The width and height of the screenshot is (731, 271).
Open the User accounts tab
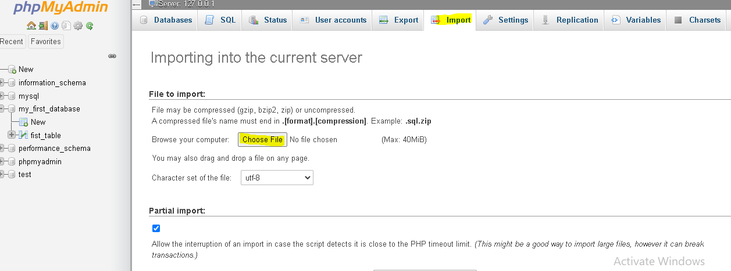[333, 20]
